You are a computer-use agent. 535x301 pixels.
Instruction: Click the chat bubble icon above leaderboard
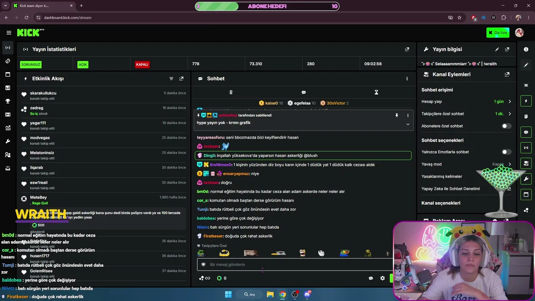point(303,92)
